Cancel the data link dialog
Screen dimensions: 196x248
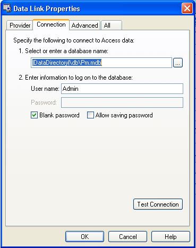tap(127, 236)
